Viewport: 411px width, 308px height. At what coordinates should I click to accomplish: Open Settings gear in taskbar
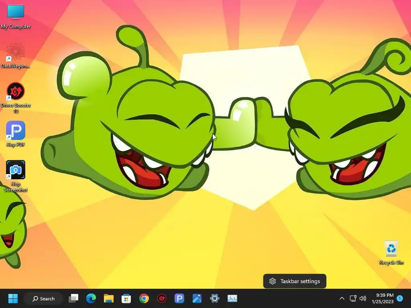[214, 298]
